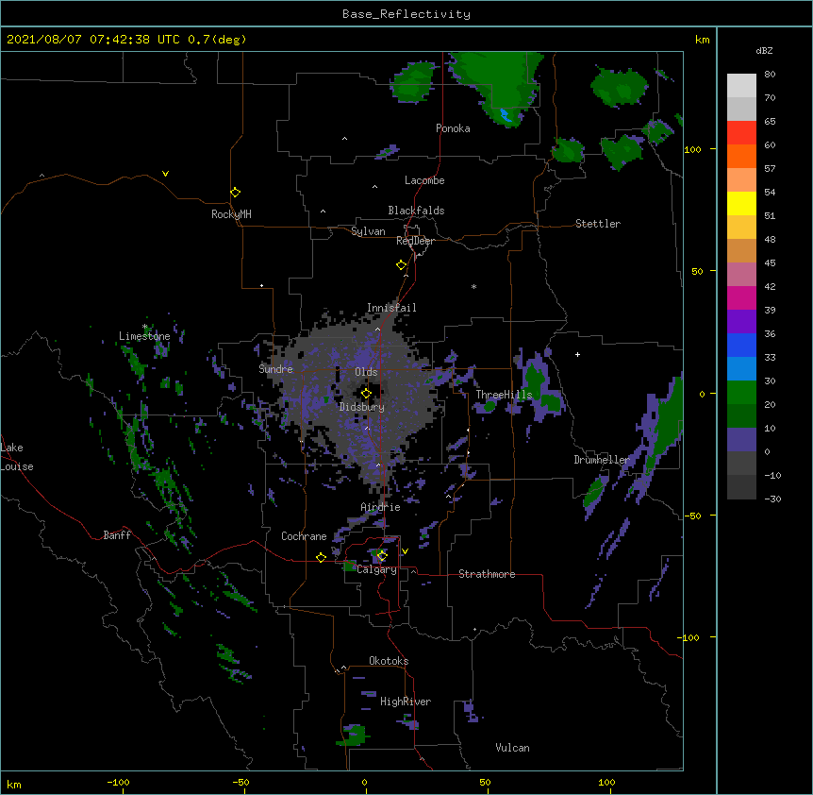The width and height of the screenshot is (813, 795).
Task: Select the Innisfail label
Action: (391, 308)
